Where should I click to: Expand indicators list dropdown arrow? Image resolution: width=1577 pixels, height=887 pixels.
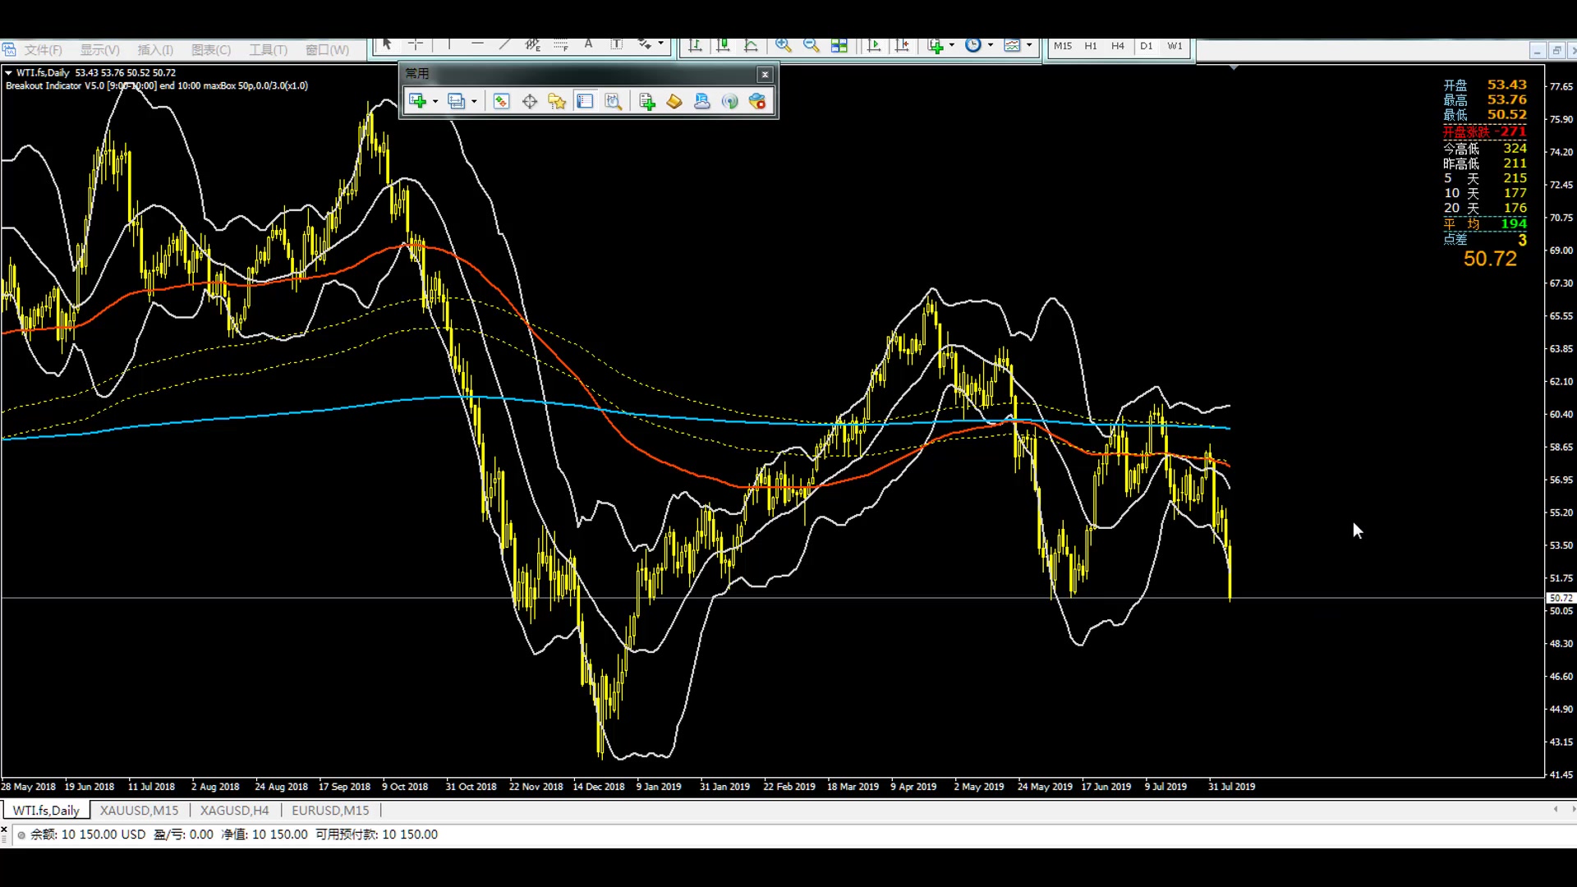point(952,46)
